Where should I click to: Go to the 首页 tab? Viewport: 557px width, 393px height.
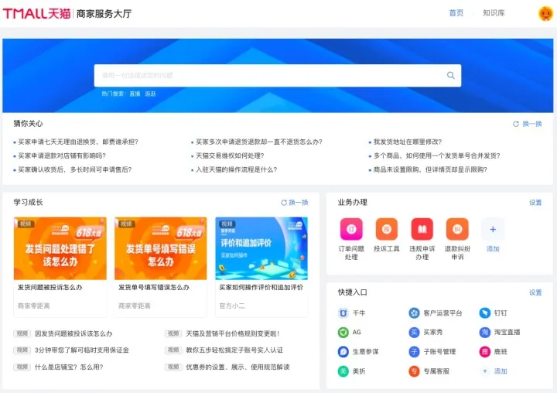click(x=456, y=13)
